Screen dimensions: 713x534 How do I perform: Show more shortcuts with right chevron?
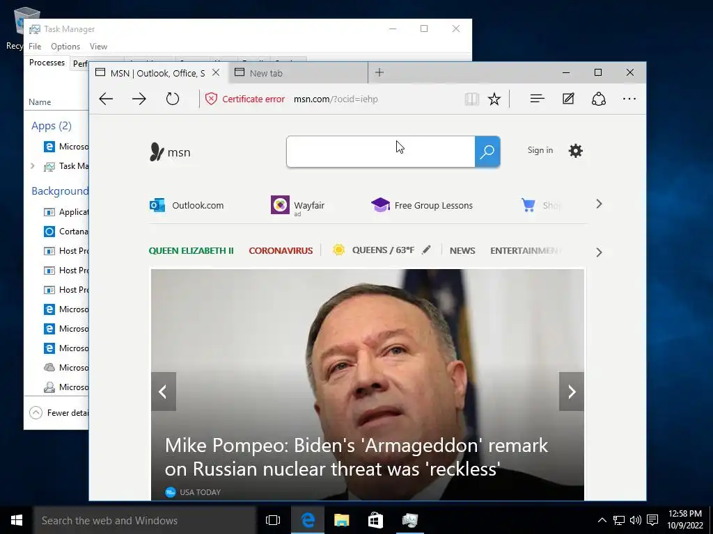click(599, 204)
